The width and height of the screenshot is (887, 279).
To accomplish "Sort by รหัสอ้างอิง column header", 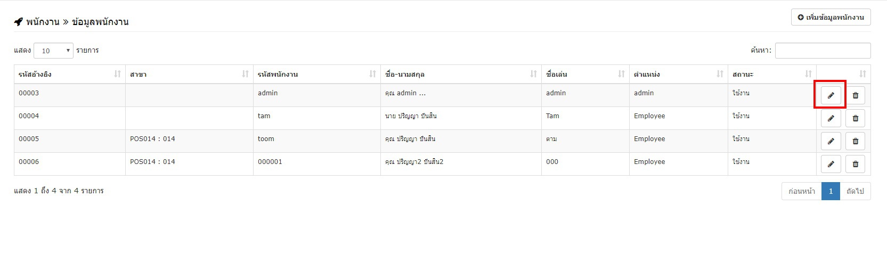I will coord(70,74).
